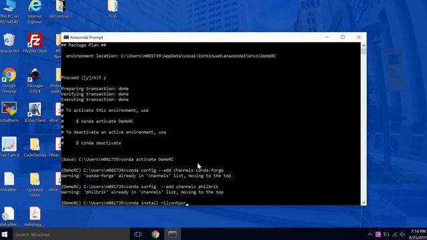Minimize the Anaconda Prompt window

pyautogui.click(x=327, y=37)
